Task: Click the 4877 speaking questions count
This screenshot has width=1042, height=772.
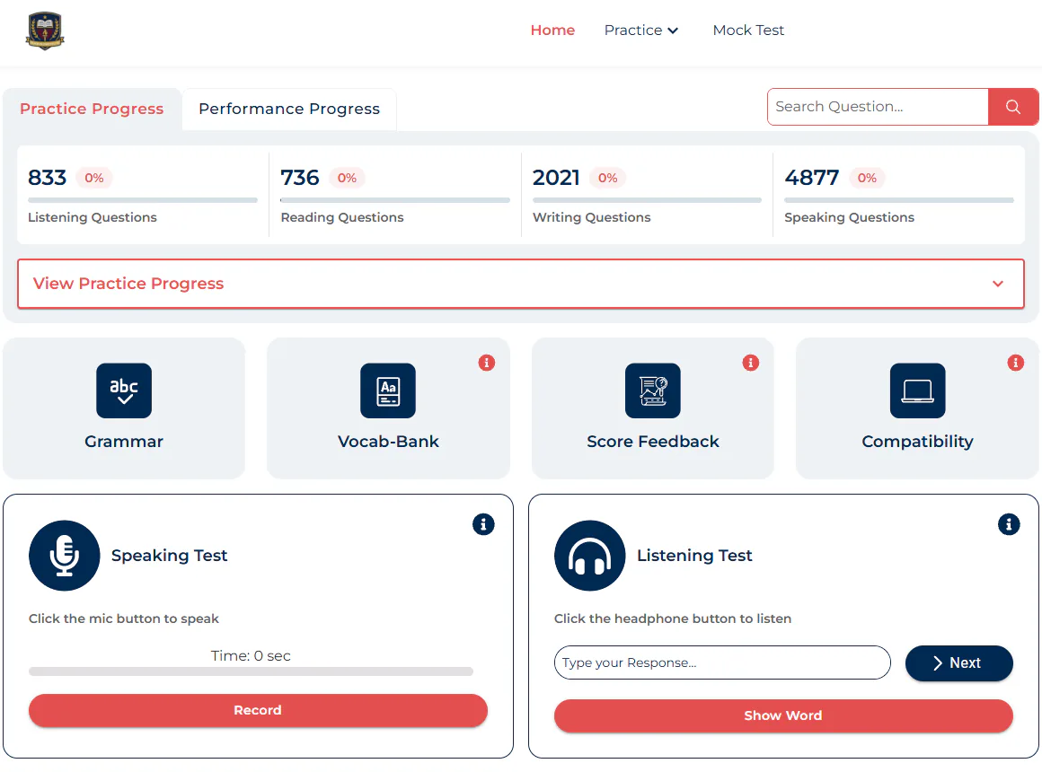Action: click(811, 178)
